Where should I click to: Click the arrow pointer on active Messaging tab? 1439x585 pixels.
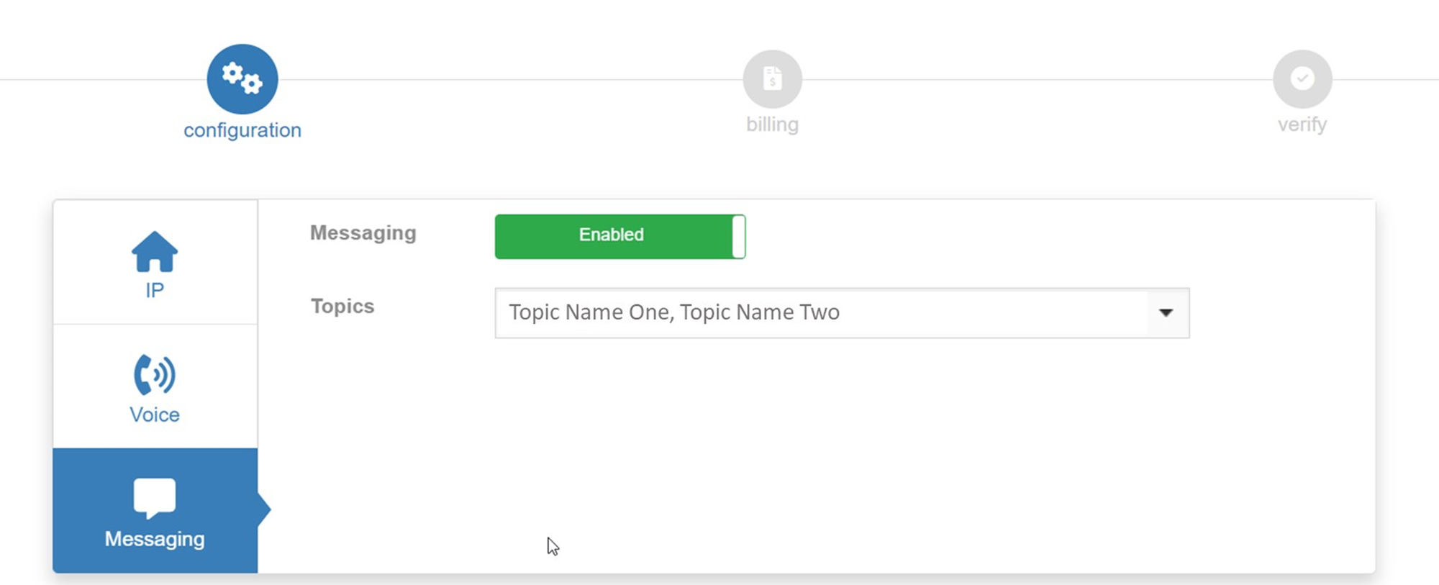264,509
